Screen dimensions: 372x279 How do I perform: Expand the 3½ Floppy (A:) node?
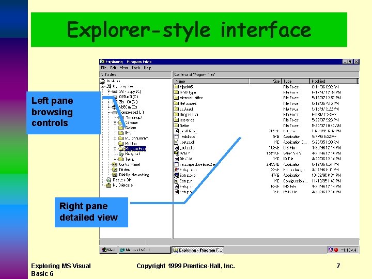(x=109, y=91)
